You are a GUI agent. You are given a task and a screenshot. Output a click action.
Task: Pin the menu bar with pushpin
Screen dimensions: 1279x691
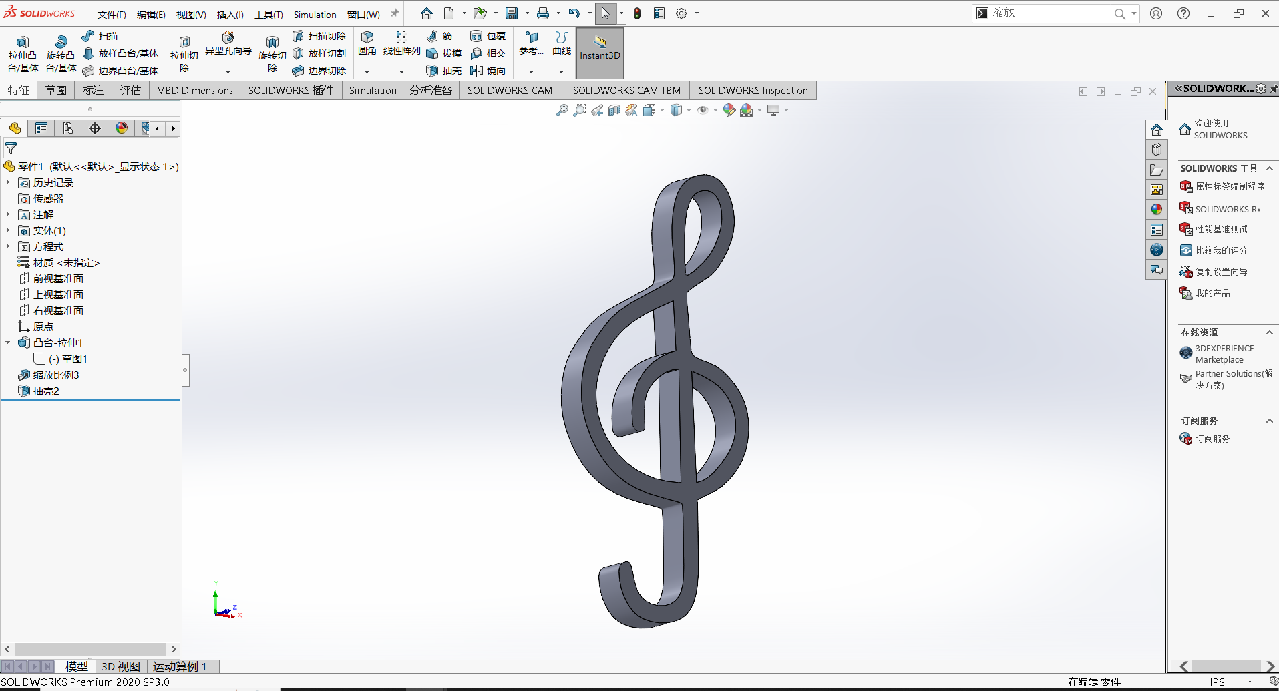click(x=395, y=13)
